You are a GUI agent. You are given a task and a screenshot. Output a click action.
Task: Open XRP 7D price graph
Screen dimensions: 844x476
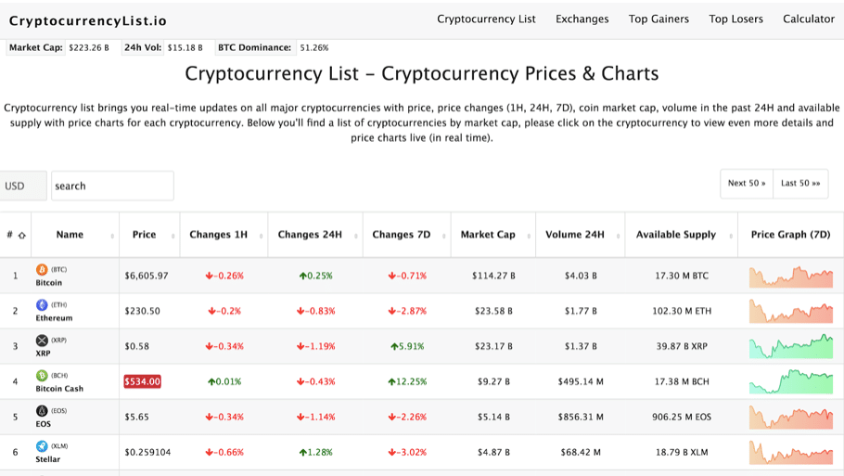(791, 346)
